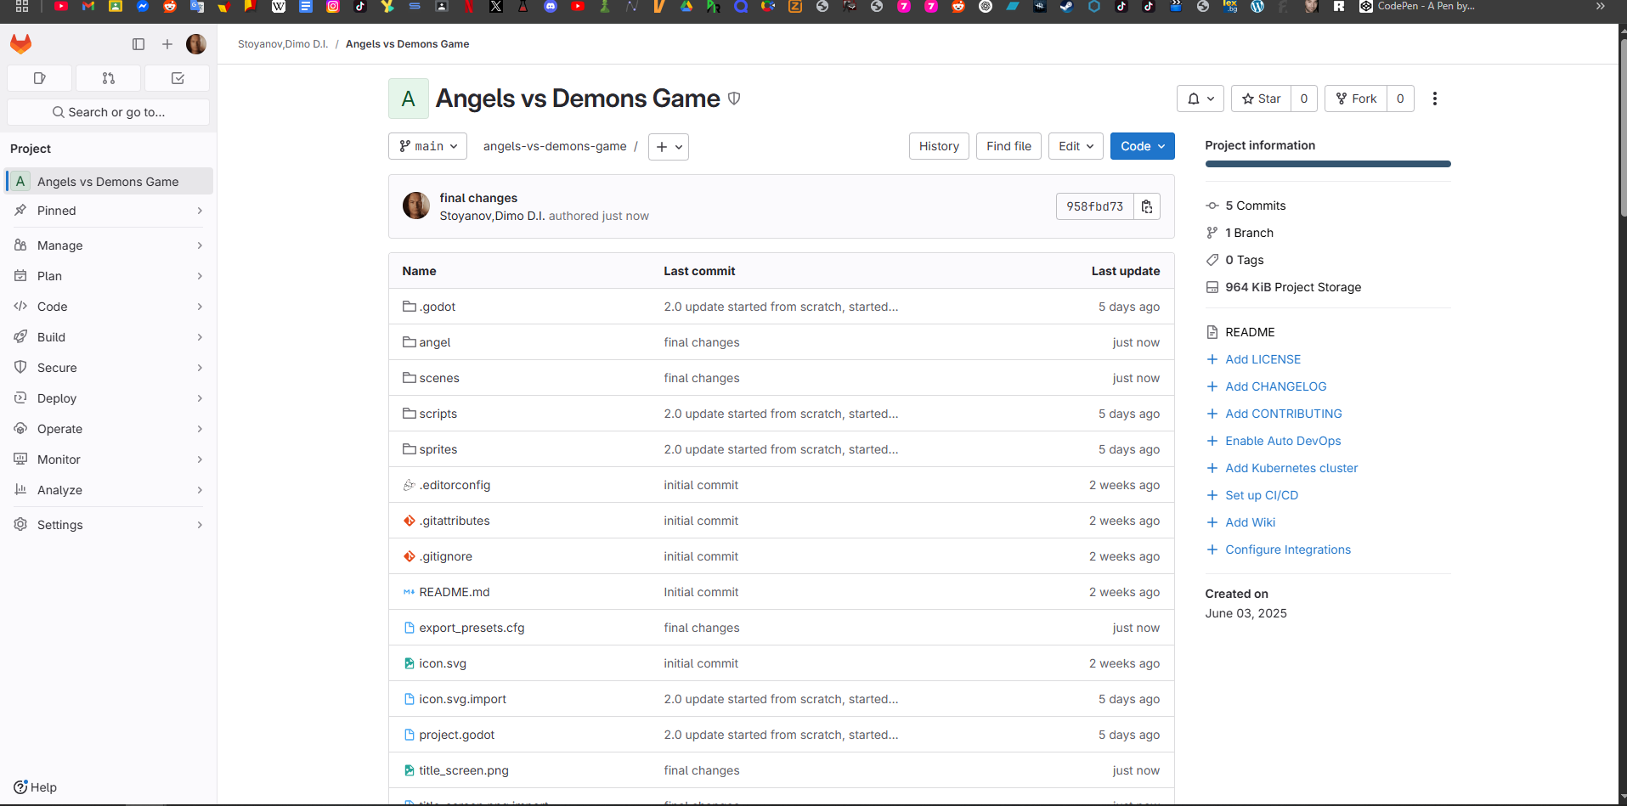This screenshot has height=806, width=1627.
Task: Click the History button
Action: 938,146
